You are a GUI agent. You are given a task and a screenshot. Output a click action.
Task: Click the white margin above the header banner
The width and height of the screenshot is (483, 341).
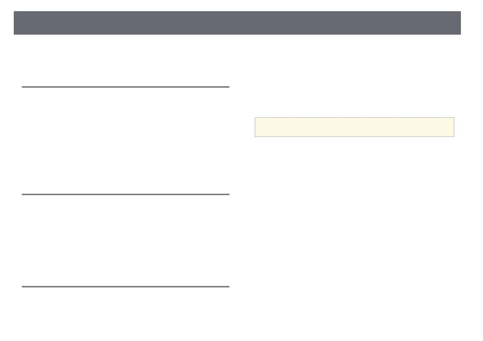pyautogui.click(x=237, y=5)
